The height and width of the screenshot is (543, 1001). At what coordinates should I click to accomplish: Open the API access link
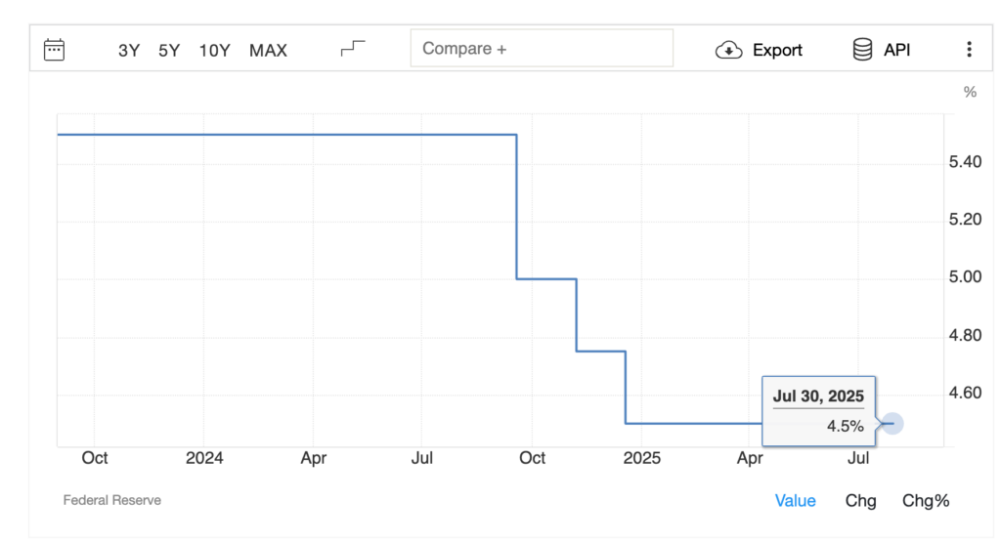896,50
